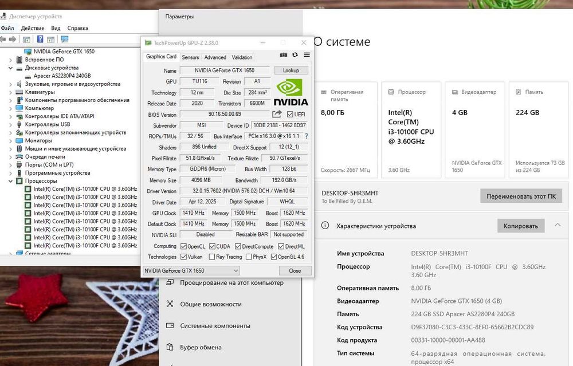Open Буфер обмена settings link
This screenshot has height=366, width=573.
[x=201, y=347]
